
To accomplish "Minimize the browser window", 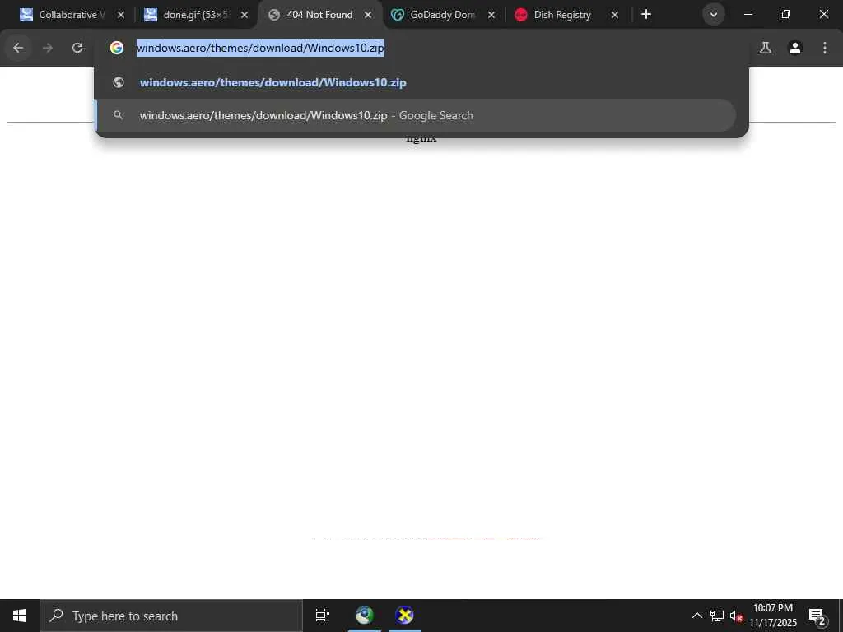I will click(748, 15).
